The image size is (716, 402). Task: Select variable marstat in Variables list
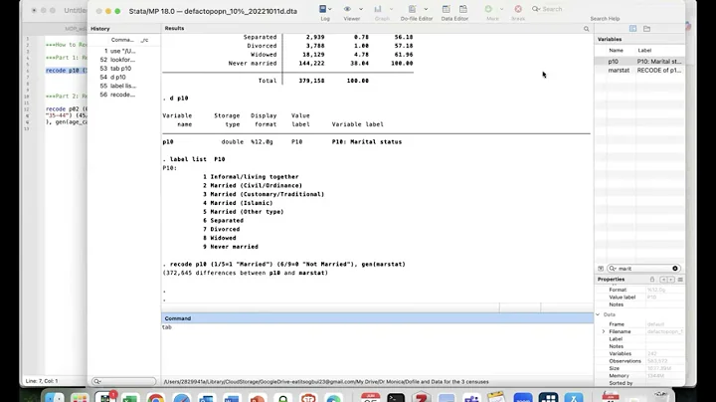pyautogui.click(x=639, y=71)
